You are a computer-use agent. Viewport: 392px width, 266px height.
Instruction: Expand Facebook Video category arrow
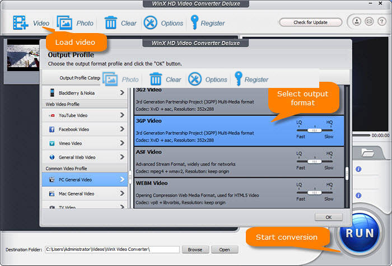[x=122, y=129]
